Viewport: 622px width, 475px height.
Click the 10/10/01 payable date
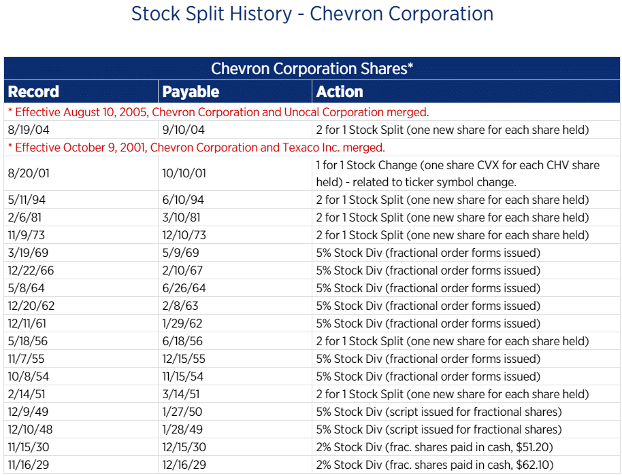click(184, 173)
